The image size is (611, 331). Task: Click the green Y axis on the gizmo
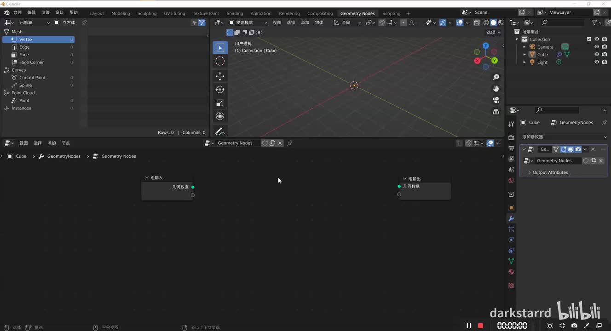click(x=494, y=60)
